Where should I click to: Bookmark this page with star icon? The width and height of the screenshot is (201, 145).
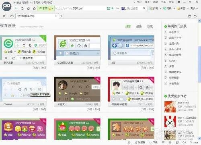click(x=35, y=8)
